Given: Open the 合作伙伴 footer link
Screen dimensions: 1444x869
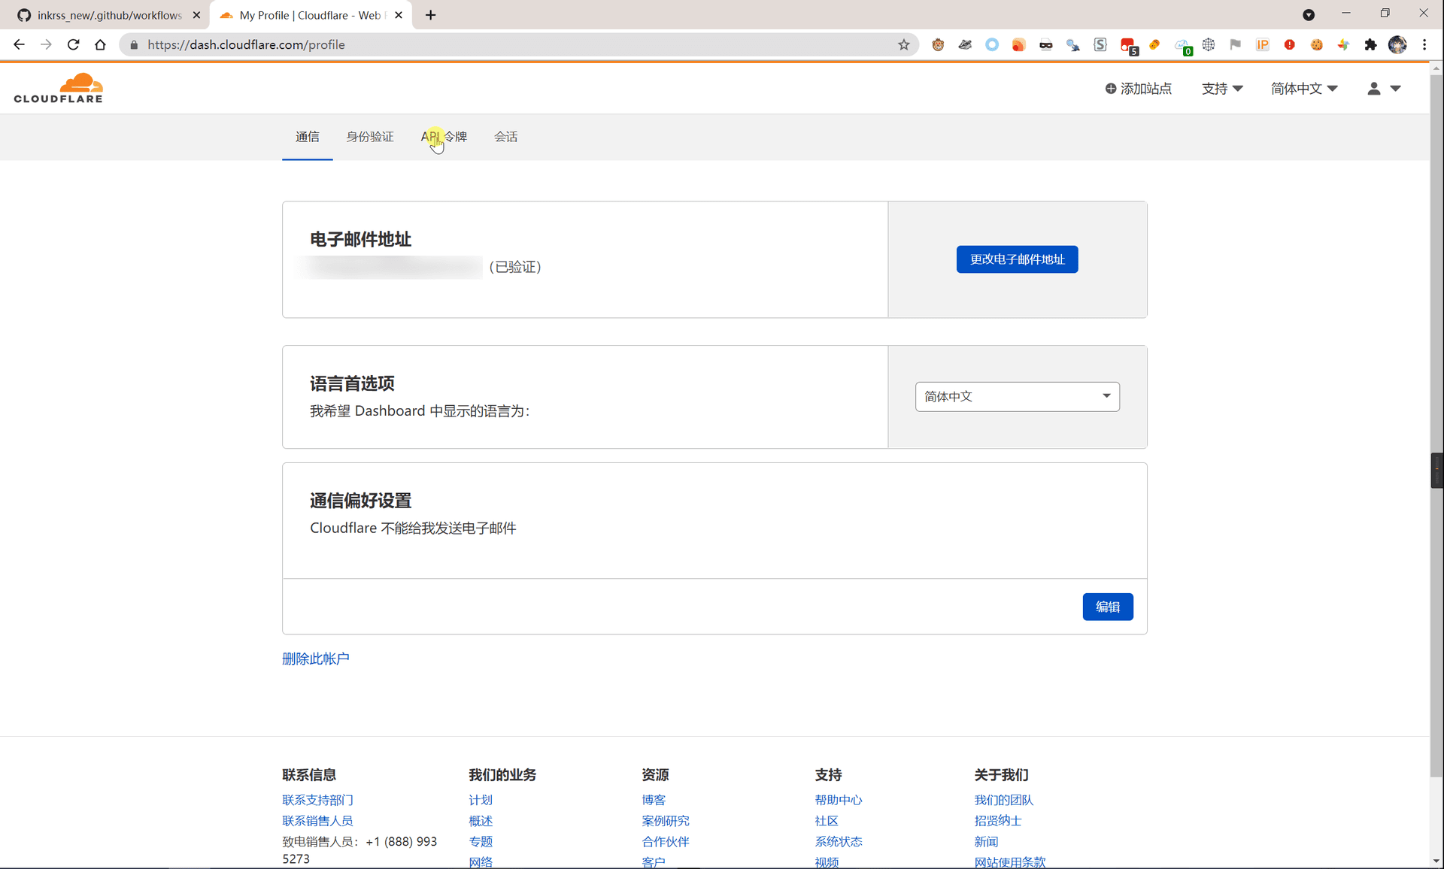Looking at the screenshot, I should coord(666,841).
